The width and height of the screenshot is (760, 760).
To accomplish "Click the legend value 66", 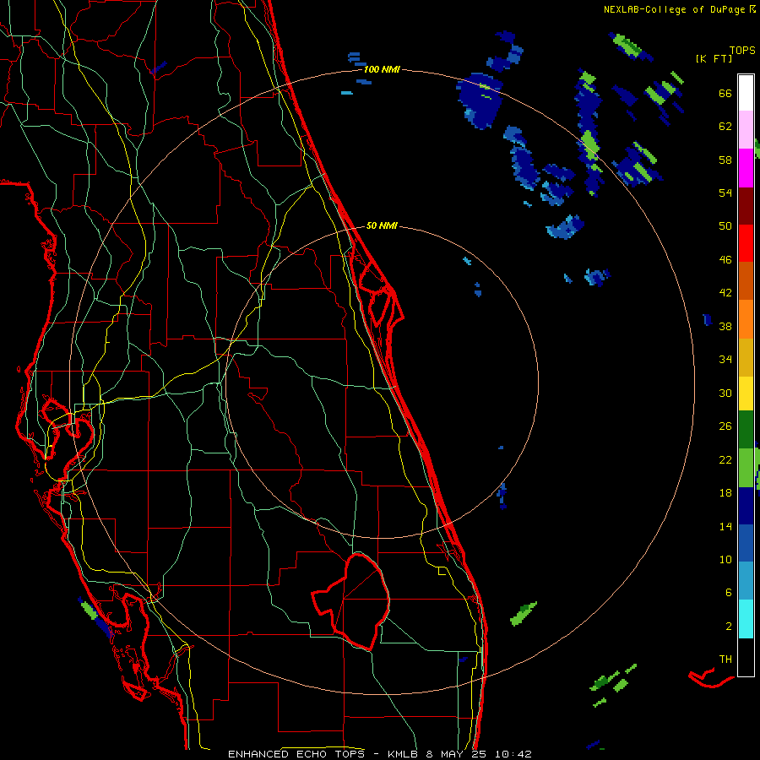I will 725,93.
